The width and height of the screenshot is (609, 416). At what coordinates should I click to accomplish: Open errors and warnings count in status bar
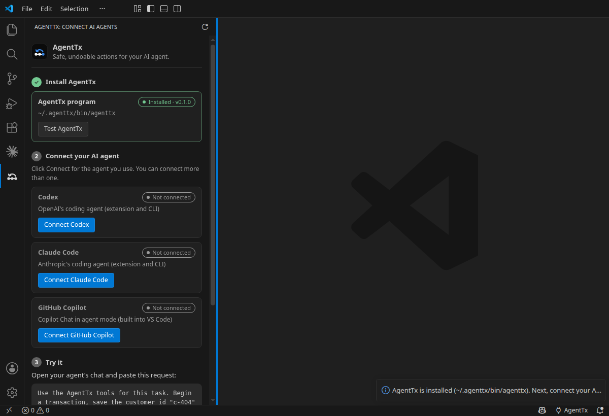(x=36, y=410)
